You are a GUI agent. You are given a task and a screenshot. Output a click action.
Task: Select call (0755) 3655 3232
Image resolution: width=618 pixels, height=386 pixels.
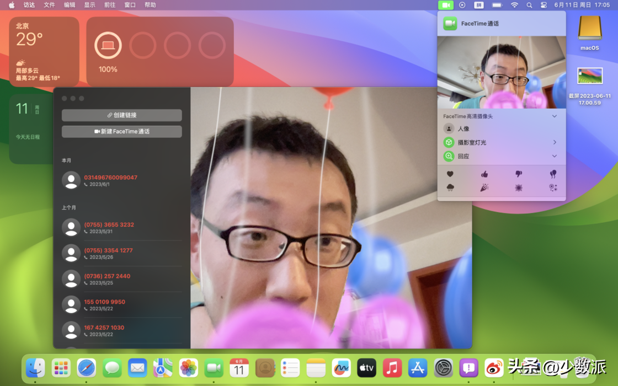point(122,228)
